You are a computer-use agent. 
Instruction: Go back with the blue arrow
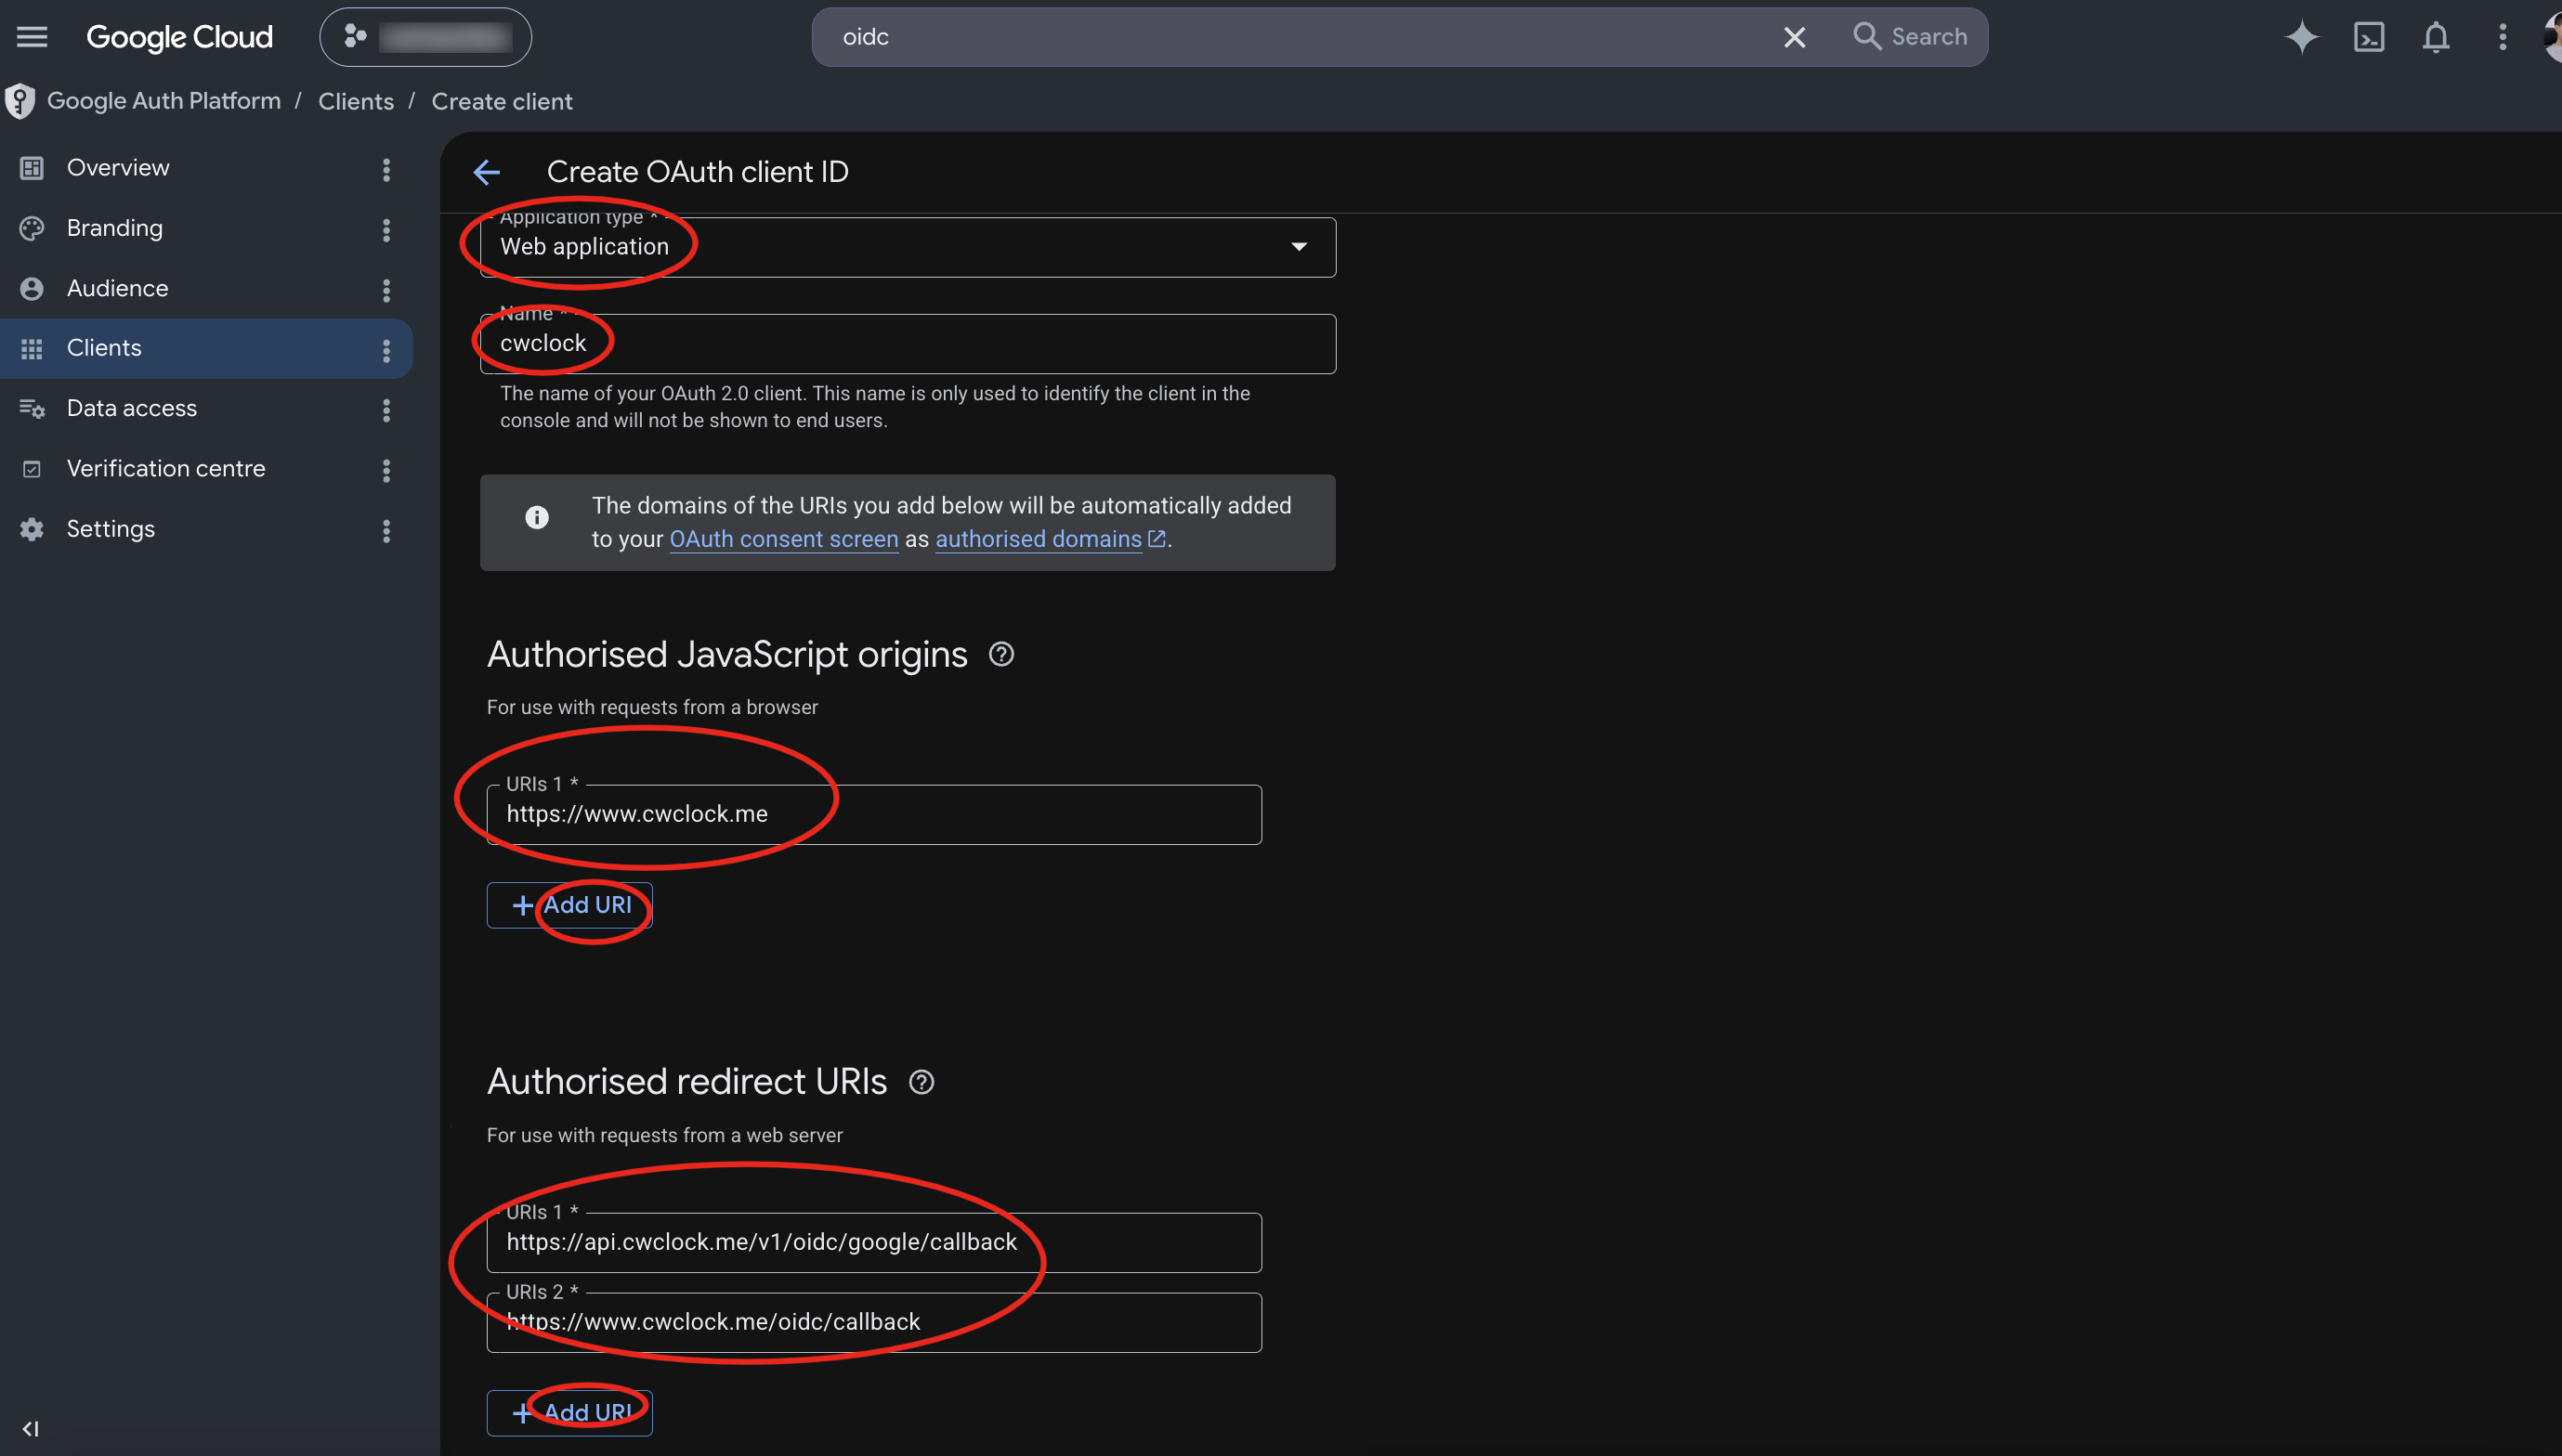[x=486, y=172]
